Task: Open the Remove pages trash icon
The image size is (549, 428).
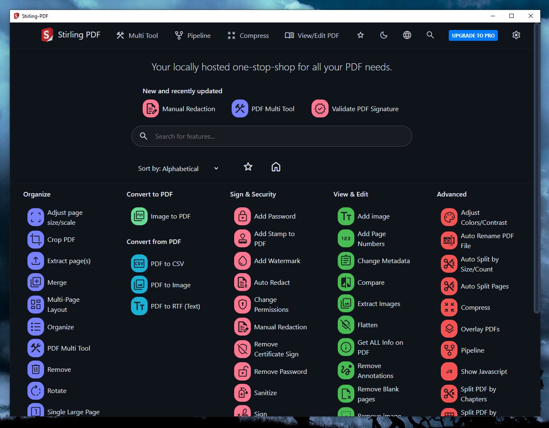Action: pyautogui.click(x=36, y=369)
